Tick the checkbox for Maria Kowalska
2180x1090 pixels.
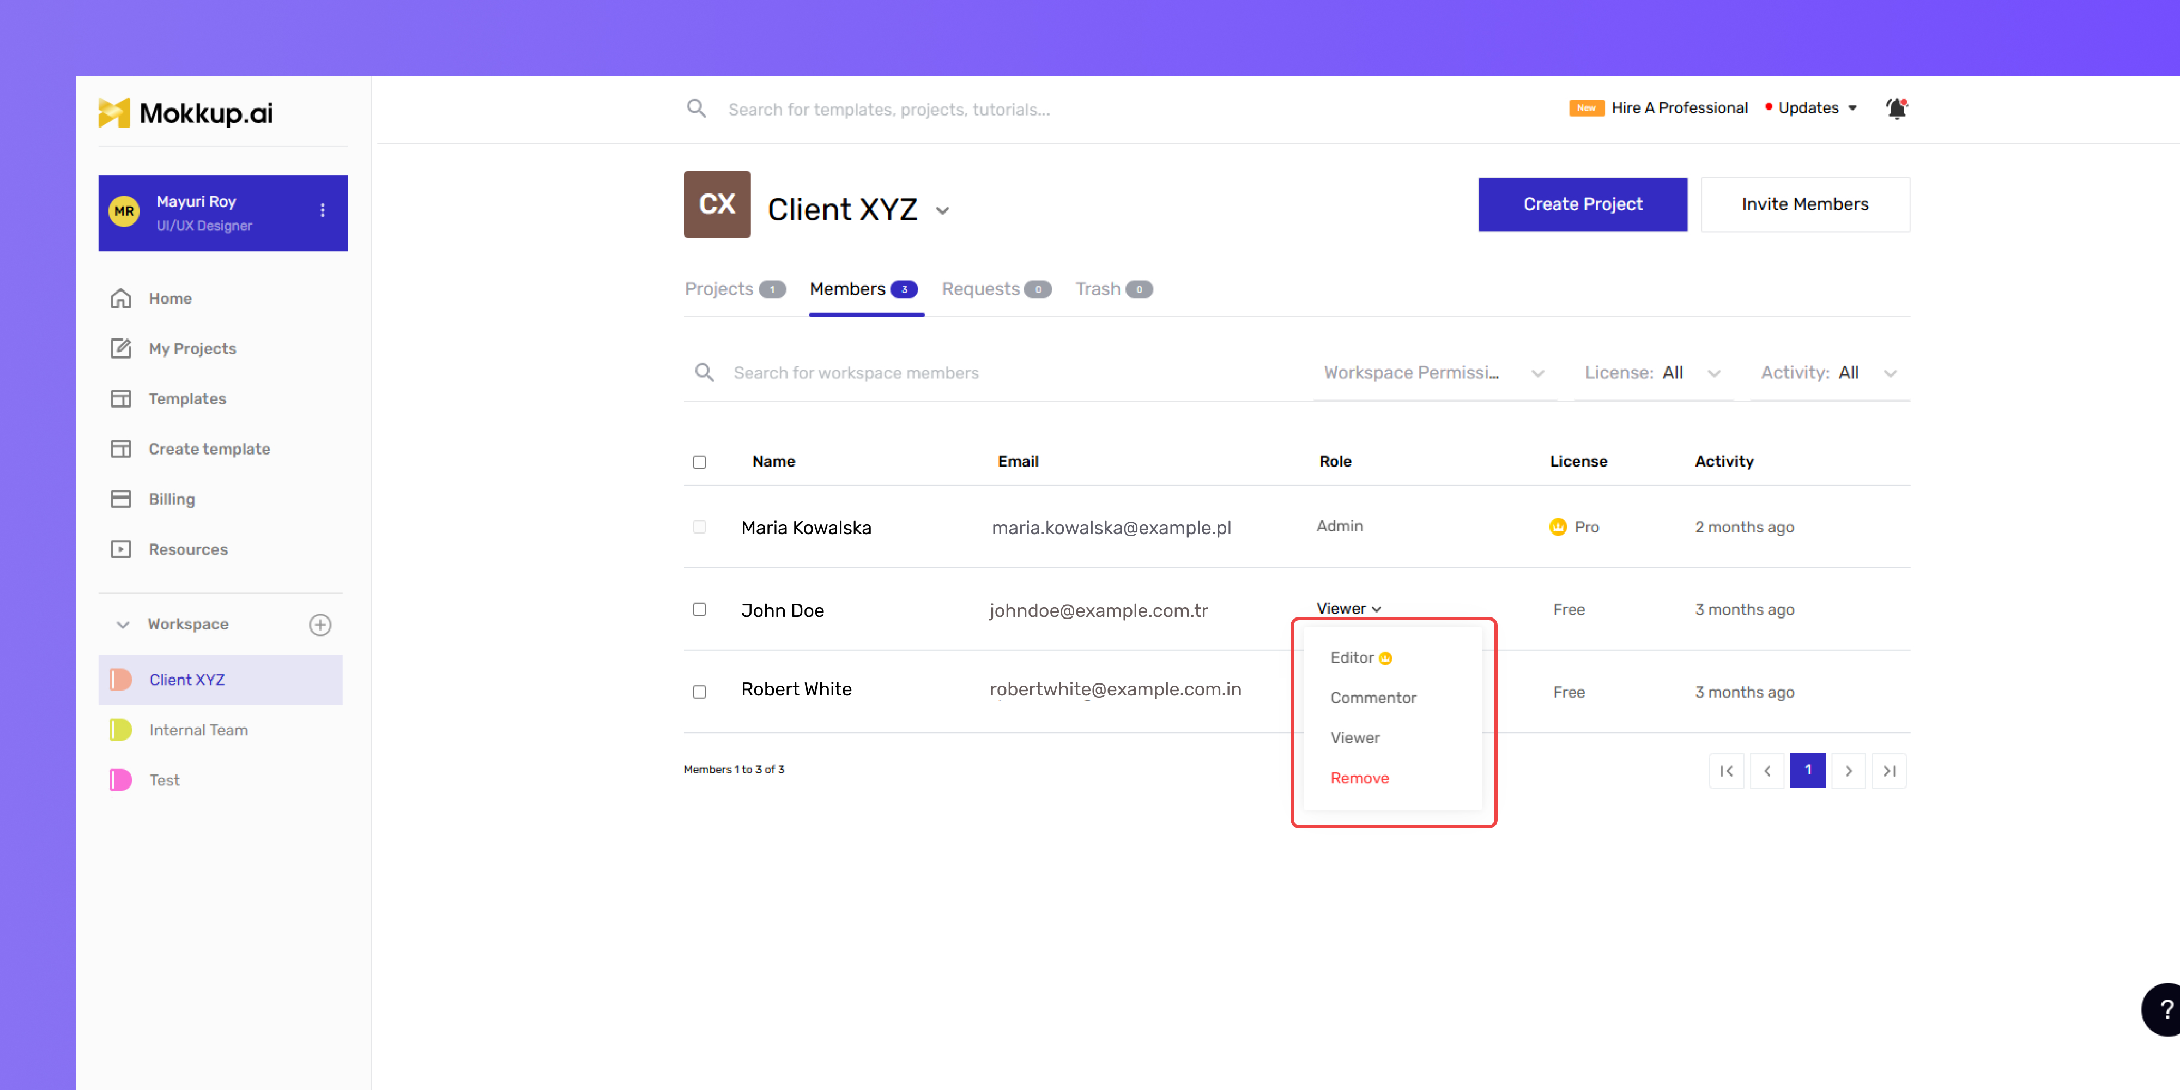[699, 527]
